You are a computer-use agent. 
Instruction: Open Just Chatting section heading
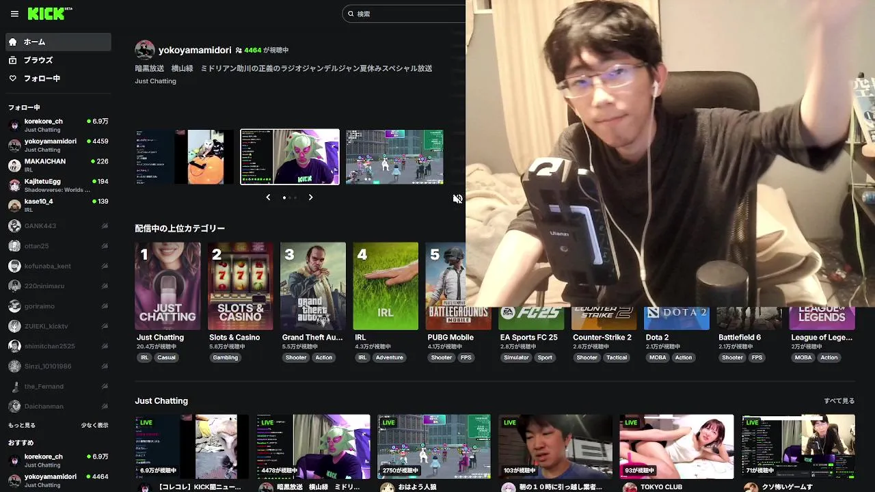(161, 401)
